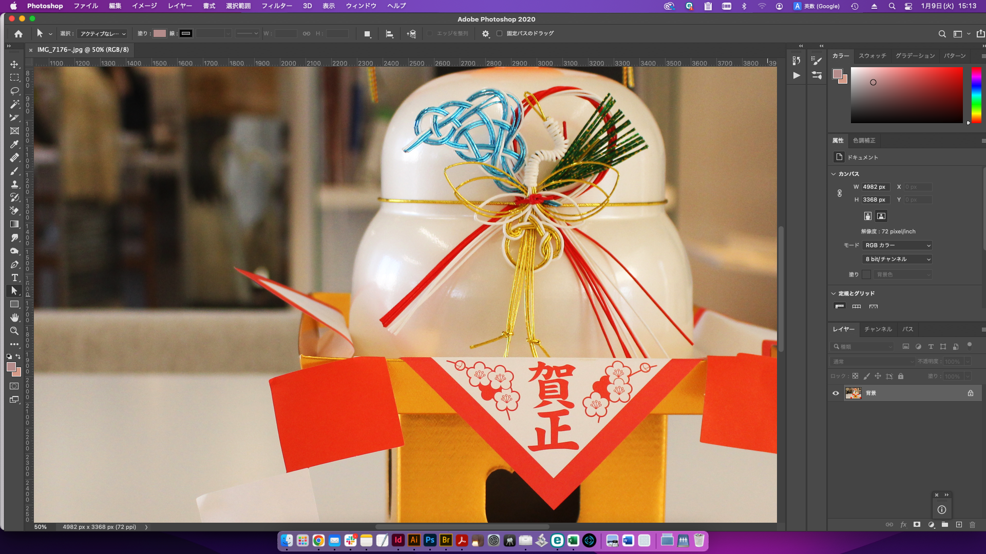This screenshot has height=554, width=986.
Task: Open the スウォッチ tab
Action: coord(872,55)
